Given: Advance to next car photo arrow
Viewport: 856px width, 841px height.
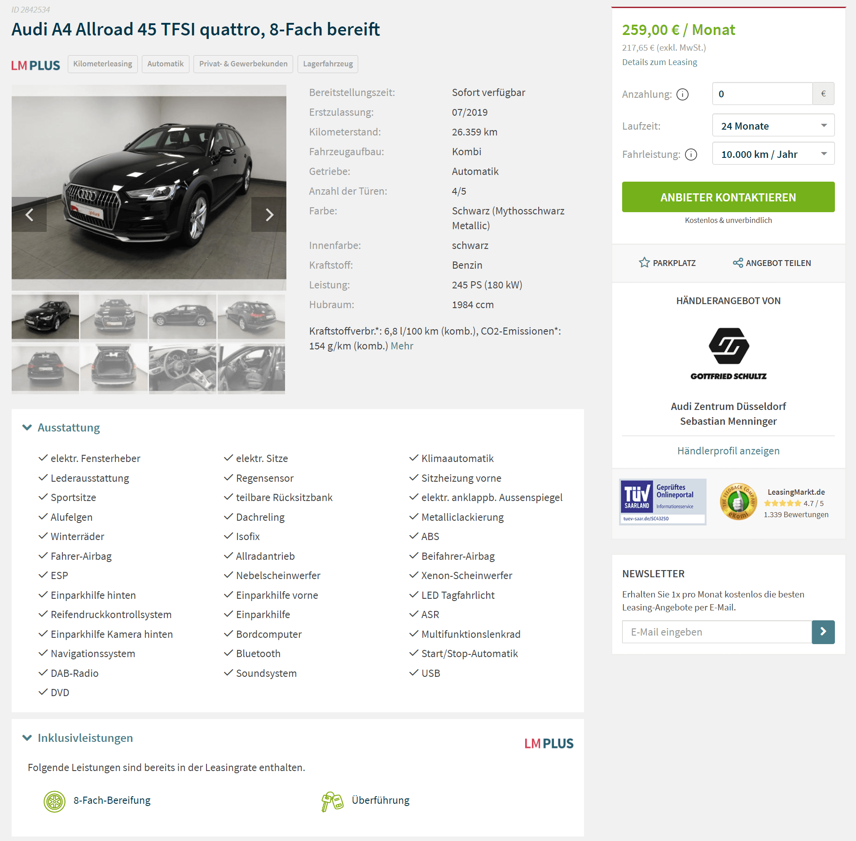Looking at the screenshot, I should (269, 214).
